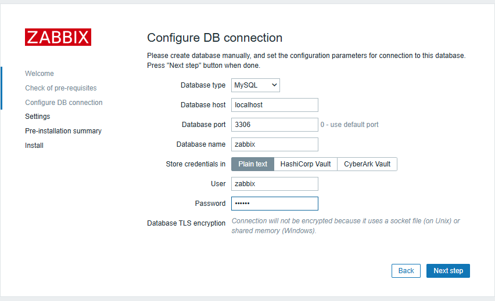Select Pre-installation summary step
Image resolution: width=495 pixels, height=301 pixels.
(63, 131)
